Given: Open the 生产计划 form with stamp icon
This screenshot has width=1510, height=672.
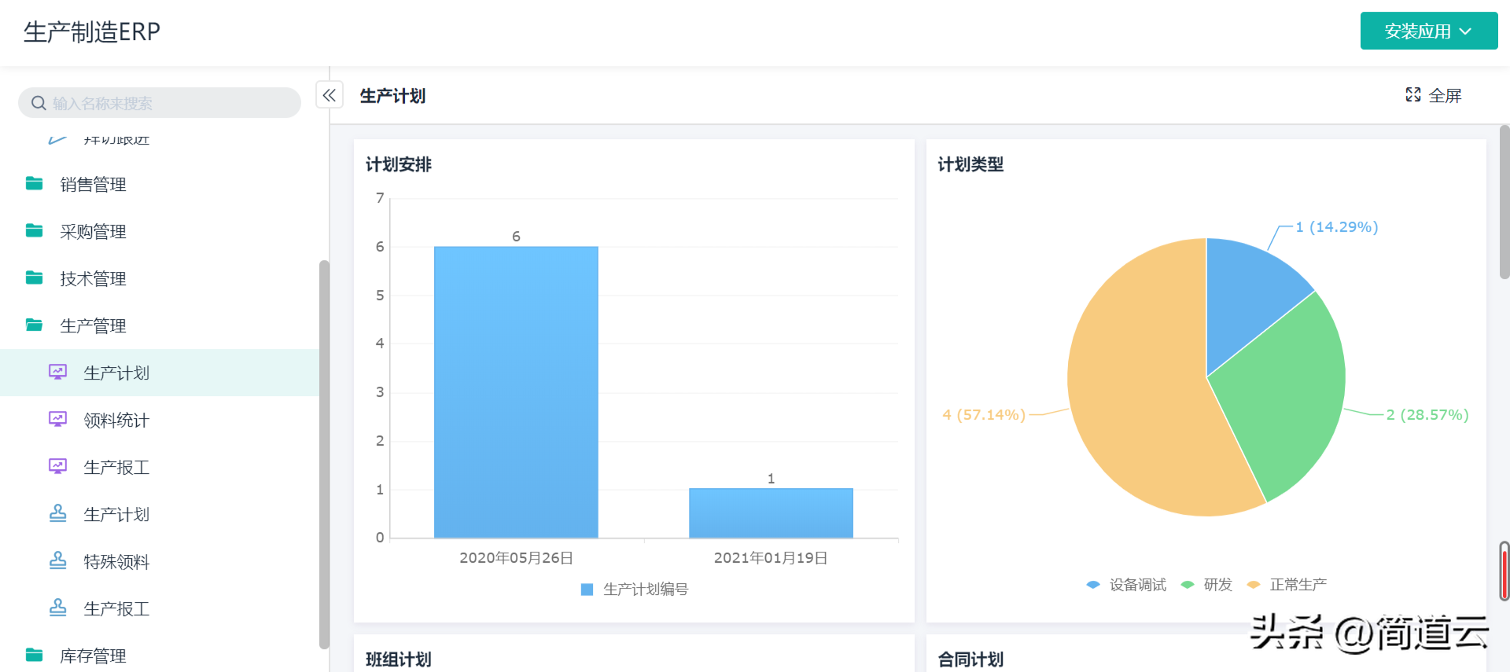Looking at the screenshot, I should [x=116, y=515].
